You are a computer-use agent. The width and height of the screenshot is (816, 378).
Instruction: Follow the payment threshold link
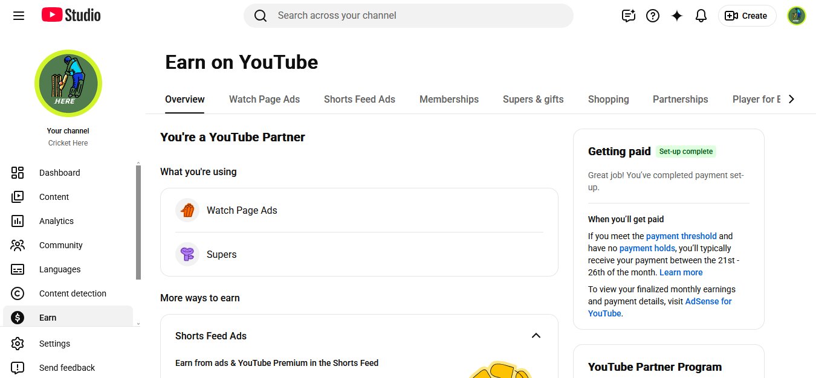tap(681, 236)
